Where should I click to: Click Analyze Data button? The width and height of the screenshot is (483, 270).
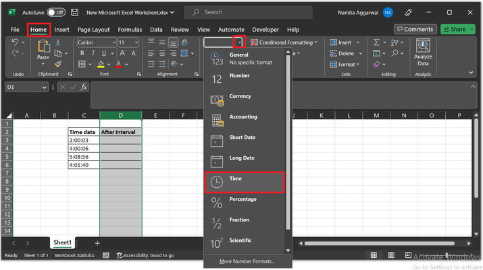[x=423, y=53]
